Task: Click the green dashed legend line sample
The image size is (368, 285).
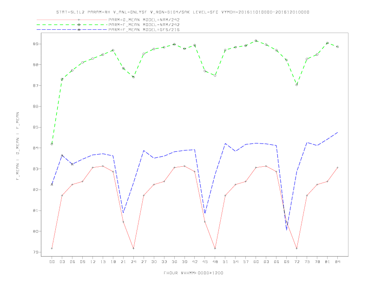Action: coord(72,25)
